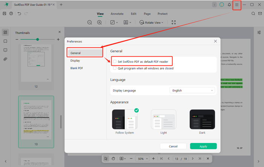Click the Redo arrow icon

(26, 14)
